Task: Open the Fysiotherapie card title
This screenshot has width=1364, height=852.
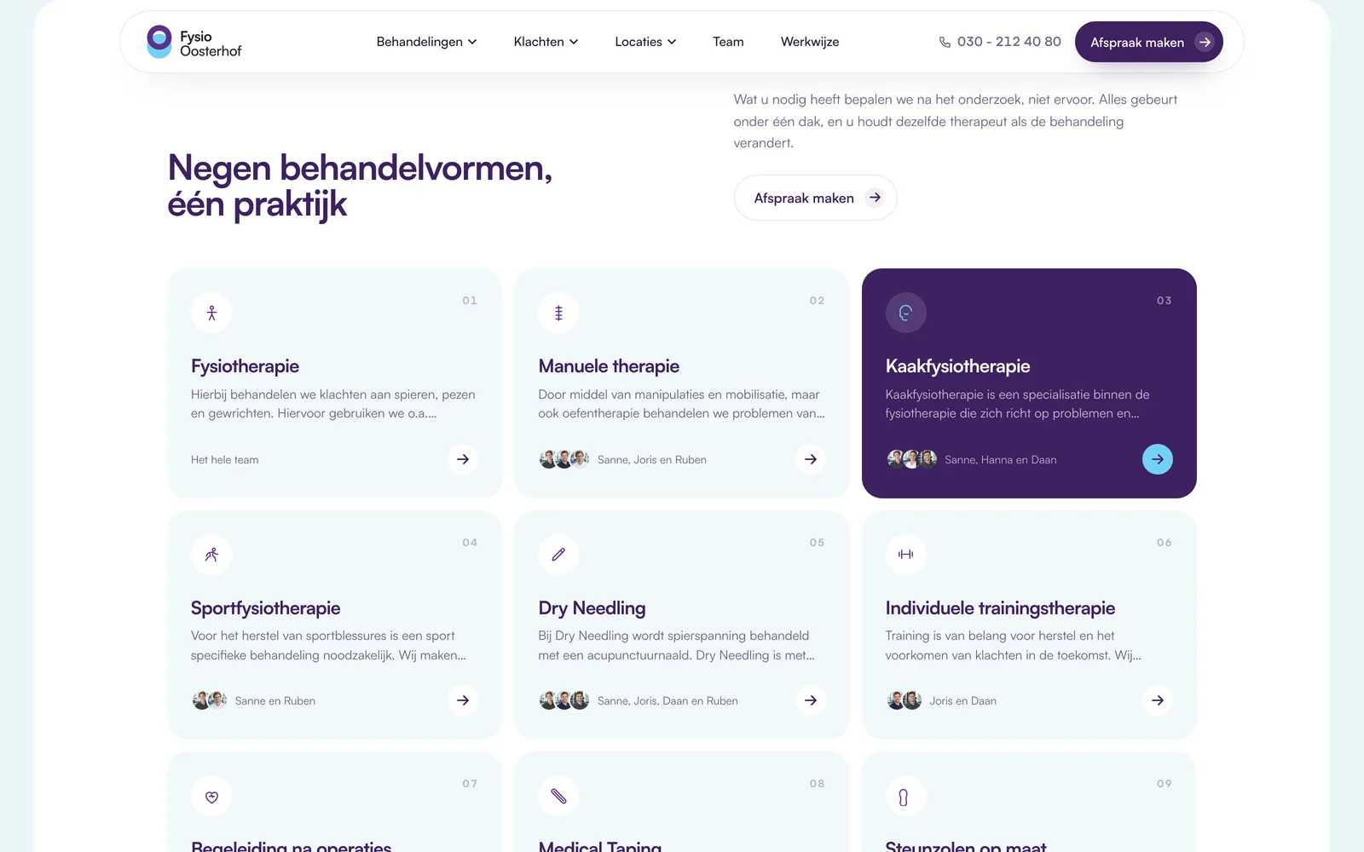Action: tap(245, 366)
